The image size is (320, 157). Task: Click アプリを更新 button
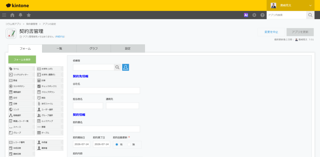(x=300, y=32)
